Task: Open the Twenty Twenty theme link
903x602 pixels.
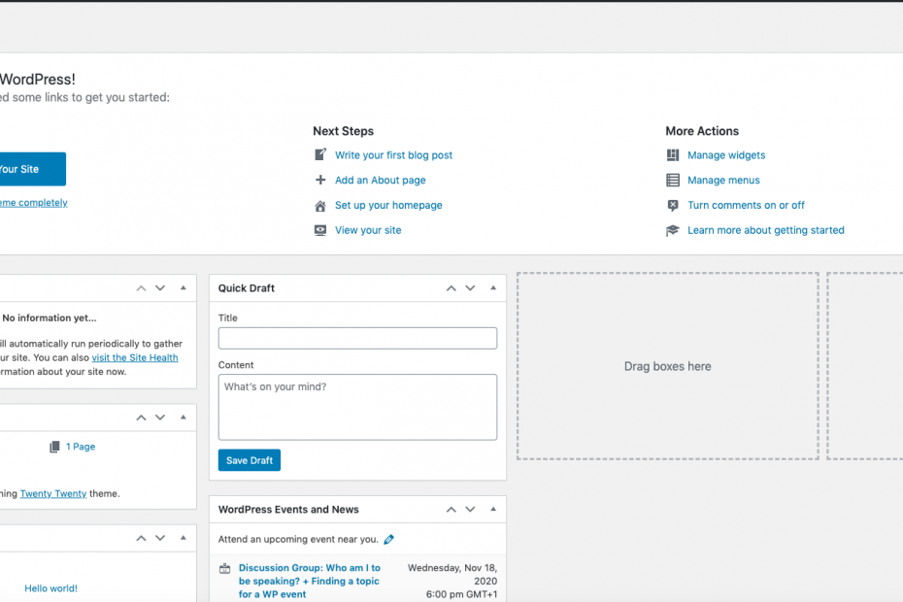Action: [x=53, y=493]
